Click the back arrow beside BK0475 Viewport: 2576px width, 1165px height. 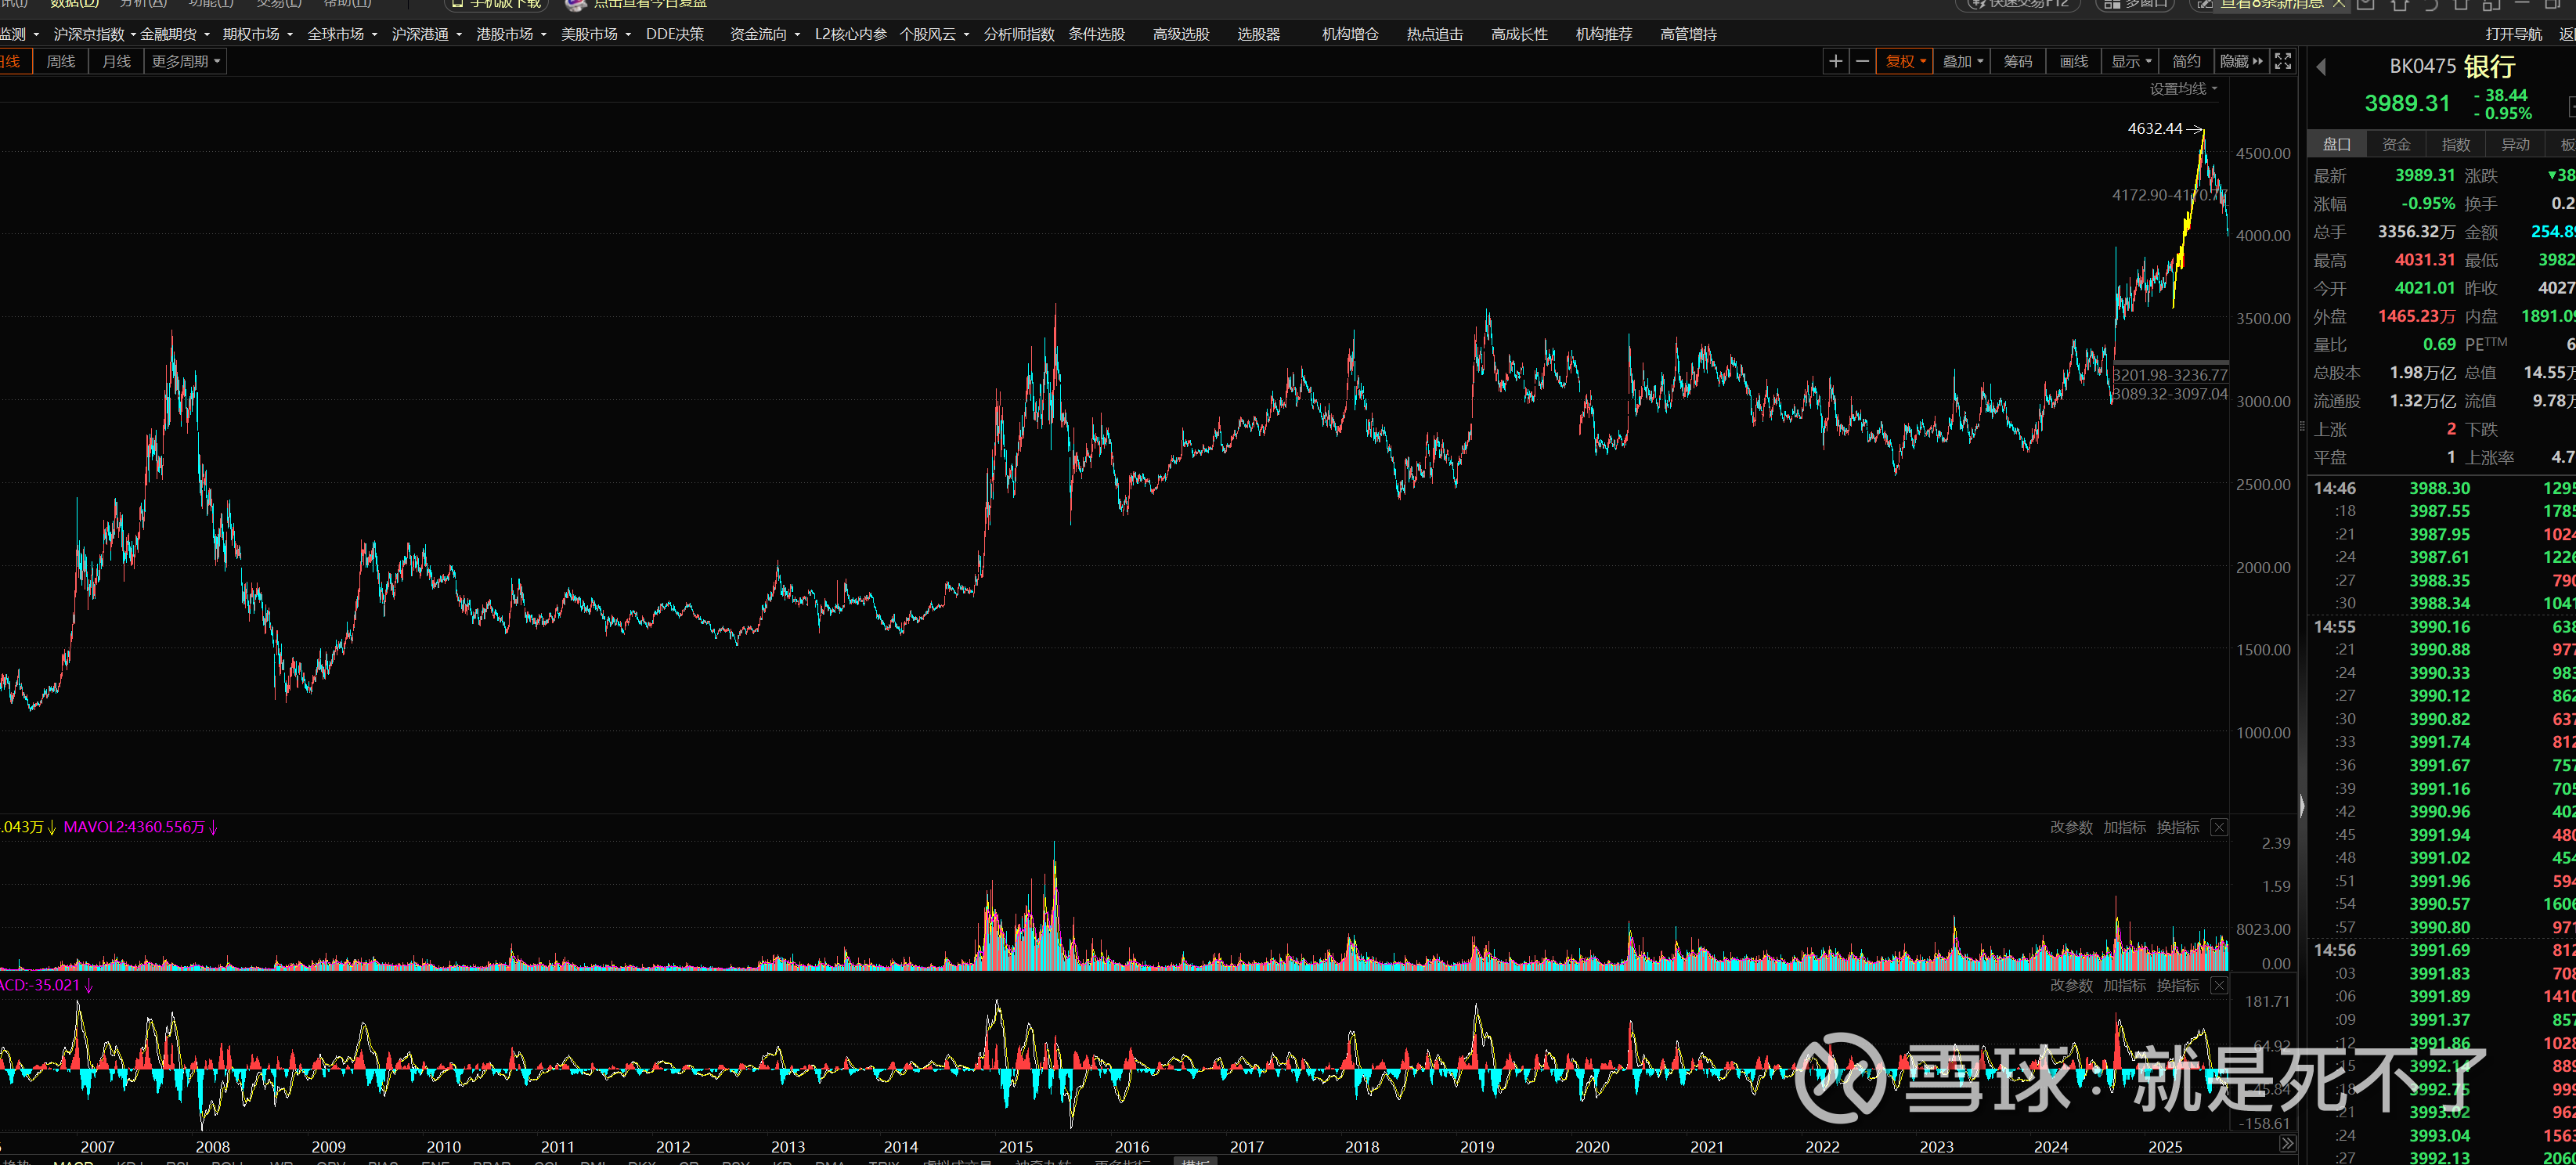pyautogui.click(x=2321, y=67)
